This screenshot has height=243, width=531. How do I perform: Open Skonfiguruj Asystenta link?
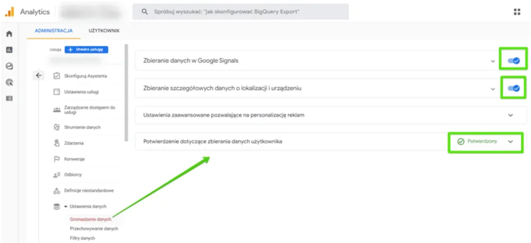coord(86,76)
